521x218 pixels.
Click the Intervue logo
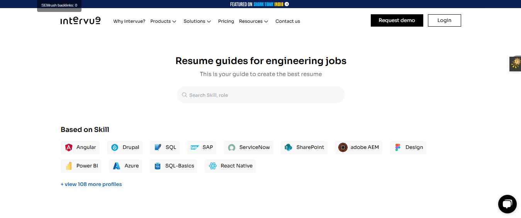click(80, 21)
